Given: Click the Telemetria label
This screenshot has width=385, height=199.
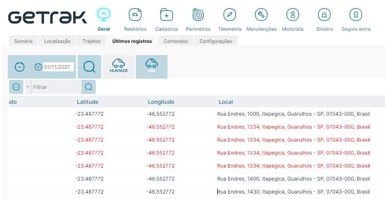Looking at the screenshot, I should point(230,29).
